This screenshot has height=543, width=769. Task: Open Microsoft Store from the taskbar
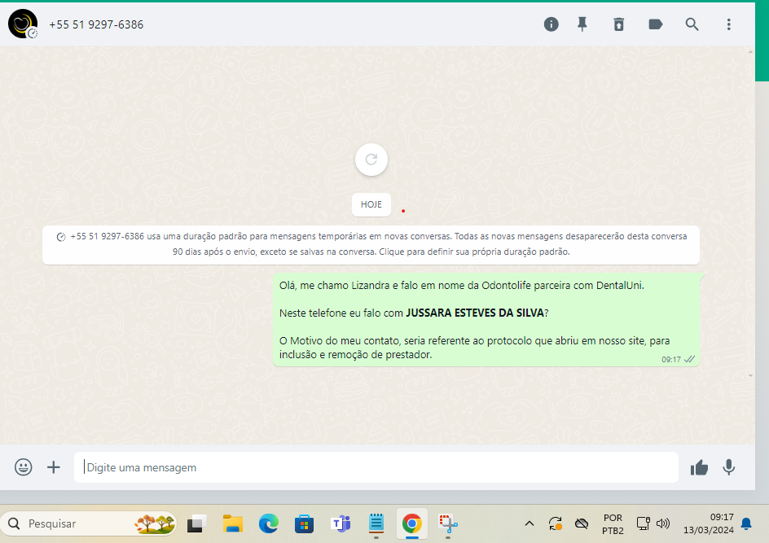[x=304, y=524]
